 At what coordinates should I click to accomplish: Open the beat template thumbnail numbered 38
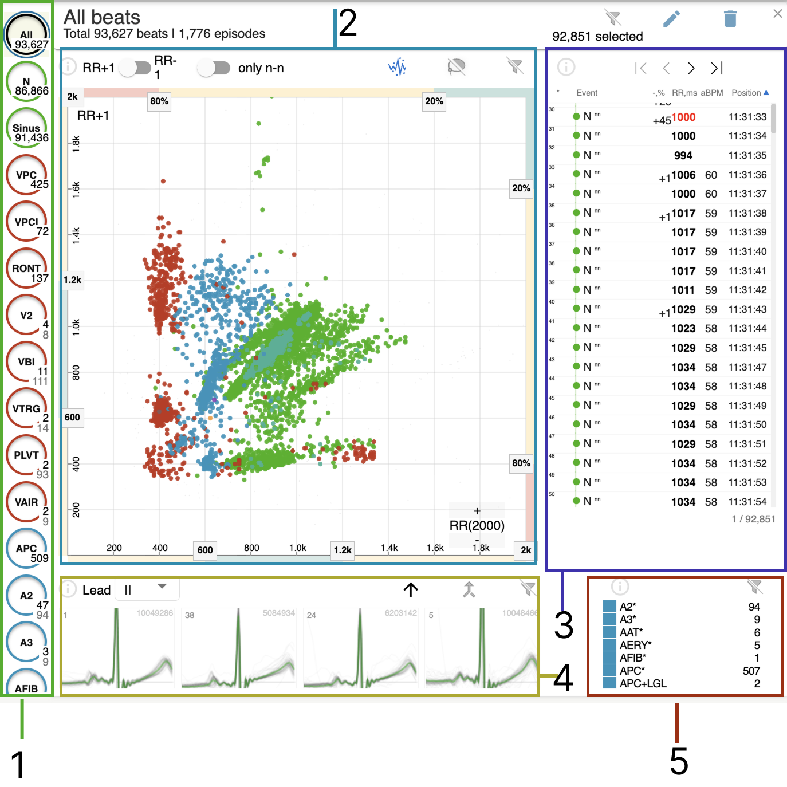(239, 649)
